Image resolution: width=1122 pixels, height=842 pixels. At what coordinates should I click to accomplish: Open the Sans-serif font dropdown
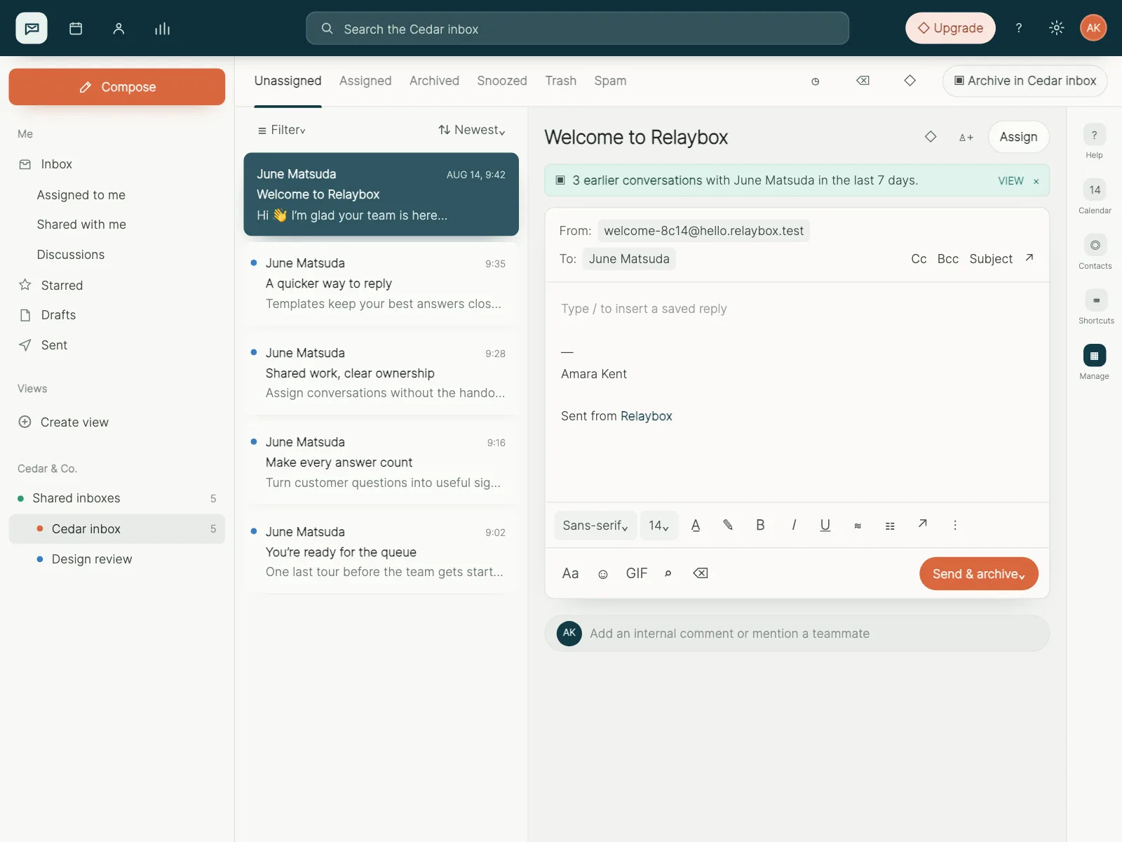(595, 526)
